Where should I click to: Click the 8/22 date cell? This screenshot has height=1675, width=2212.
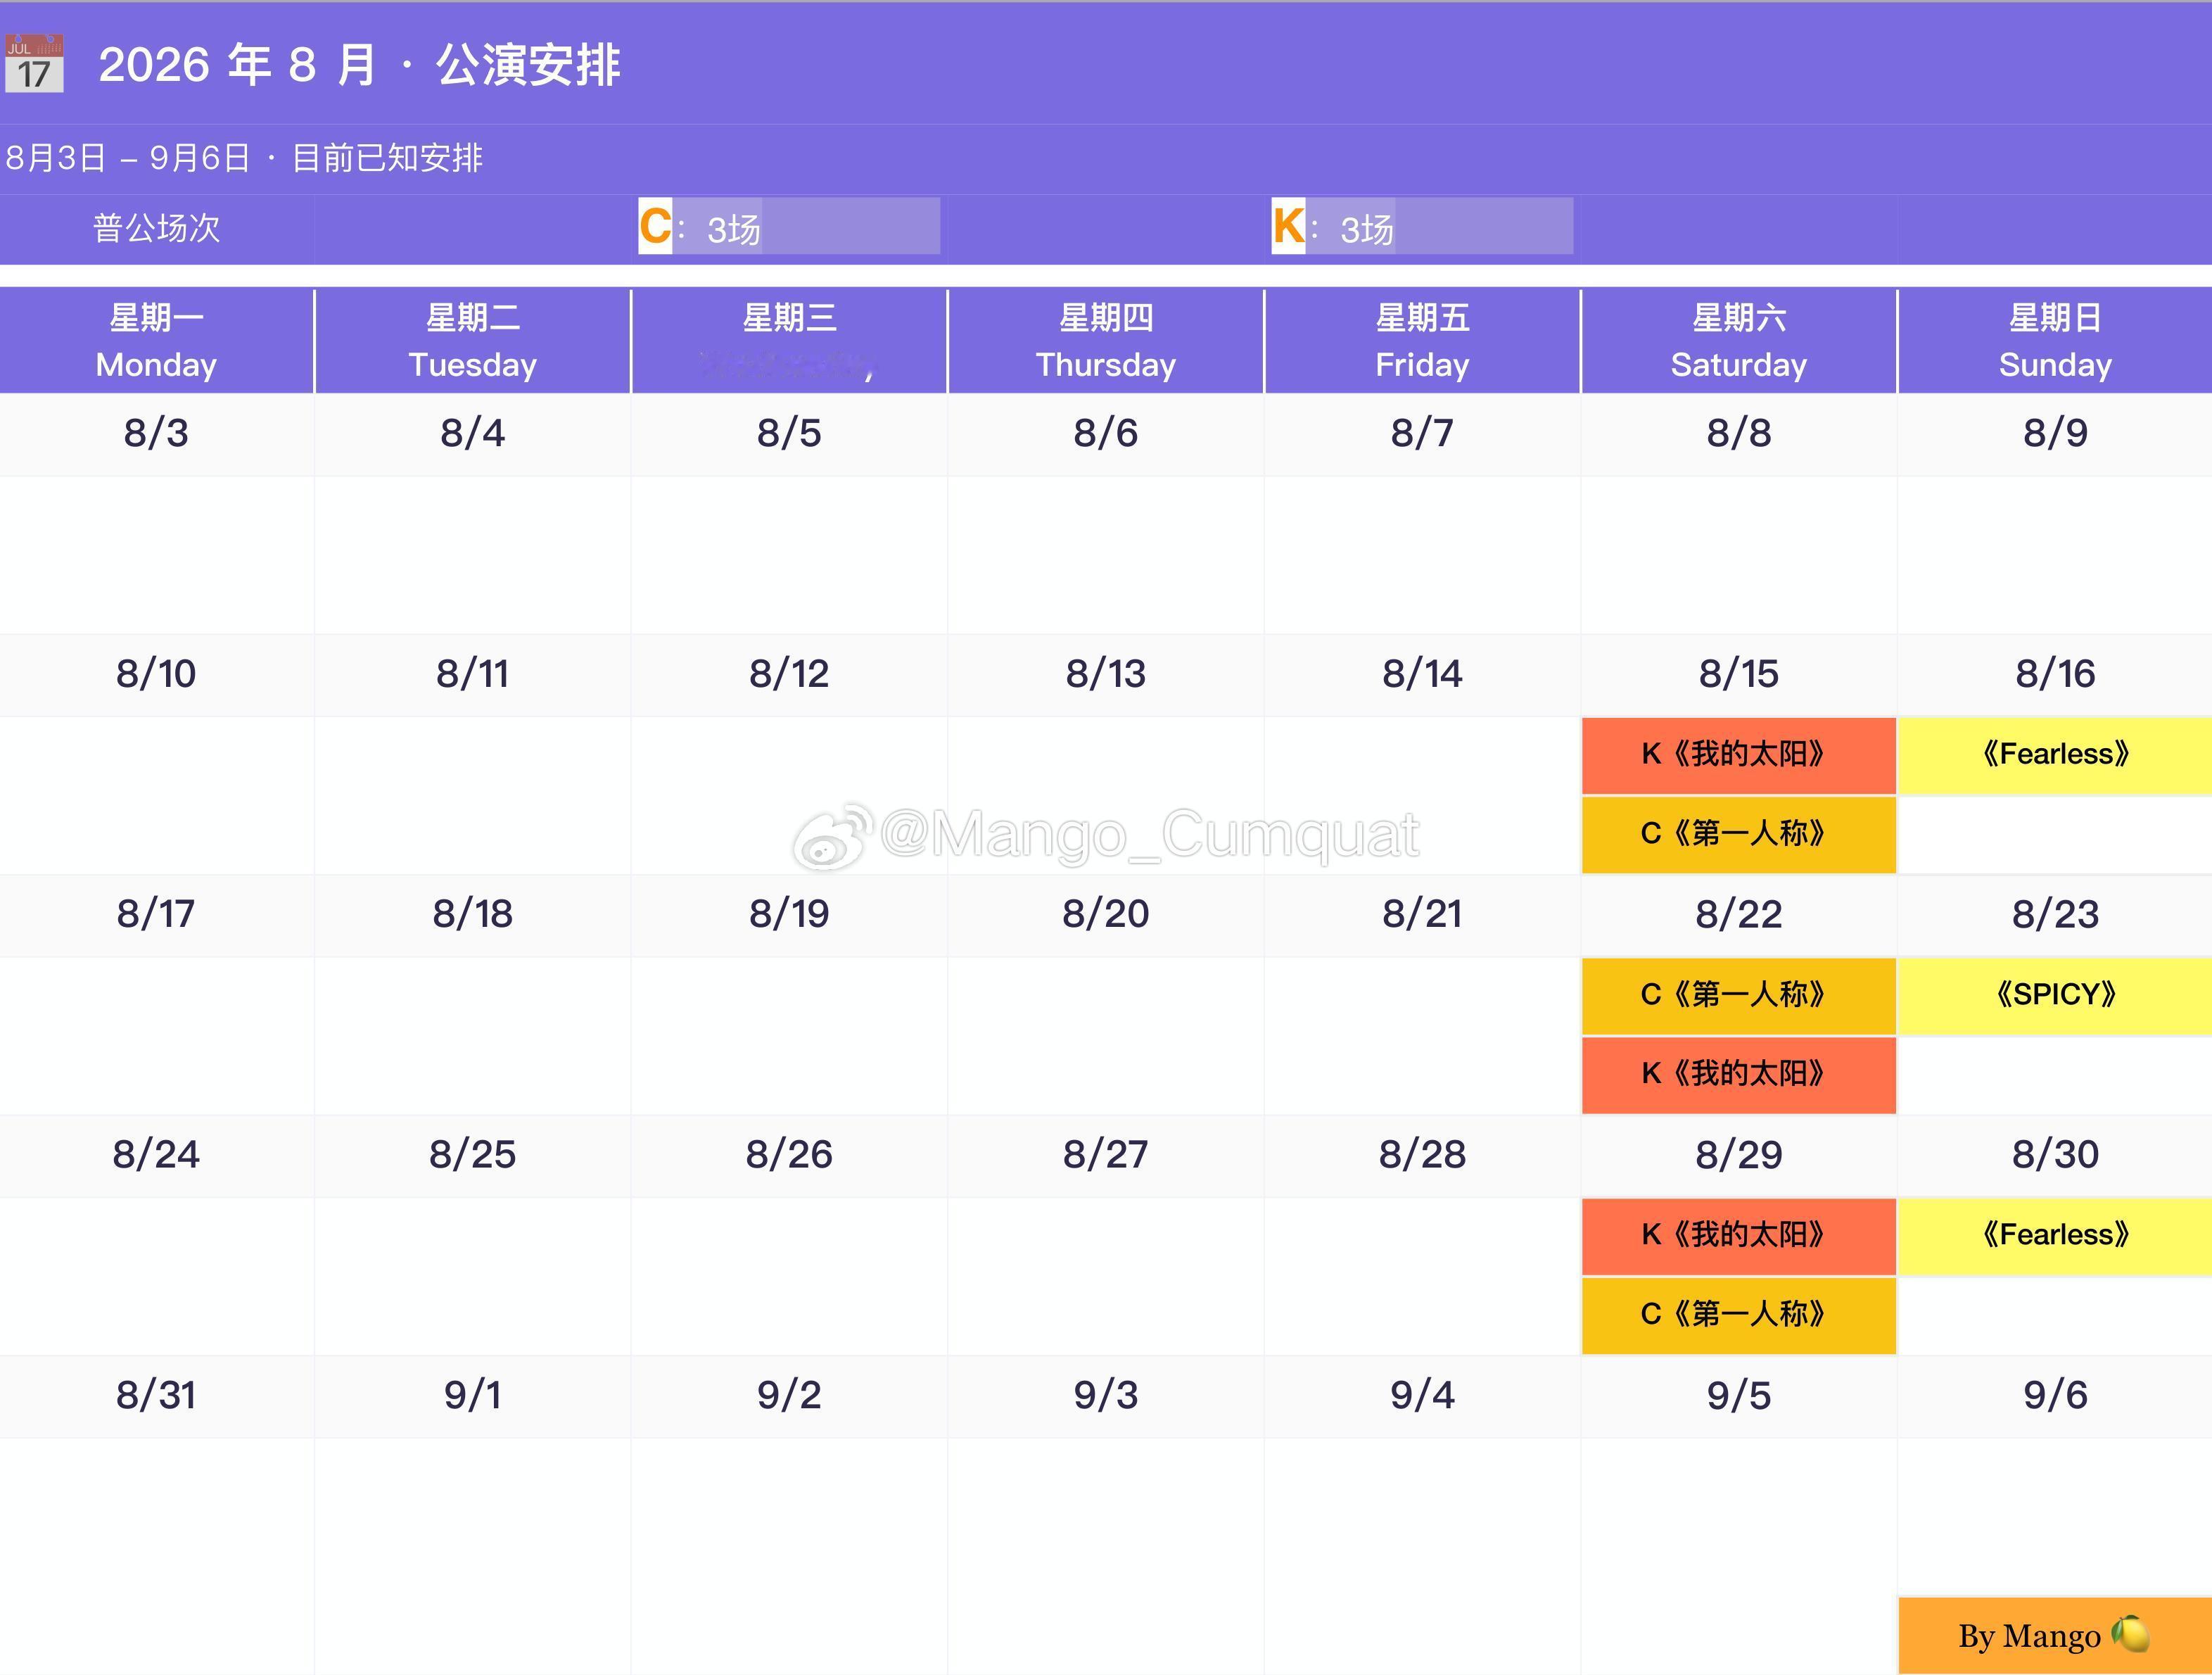tap(1739, 914)
